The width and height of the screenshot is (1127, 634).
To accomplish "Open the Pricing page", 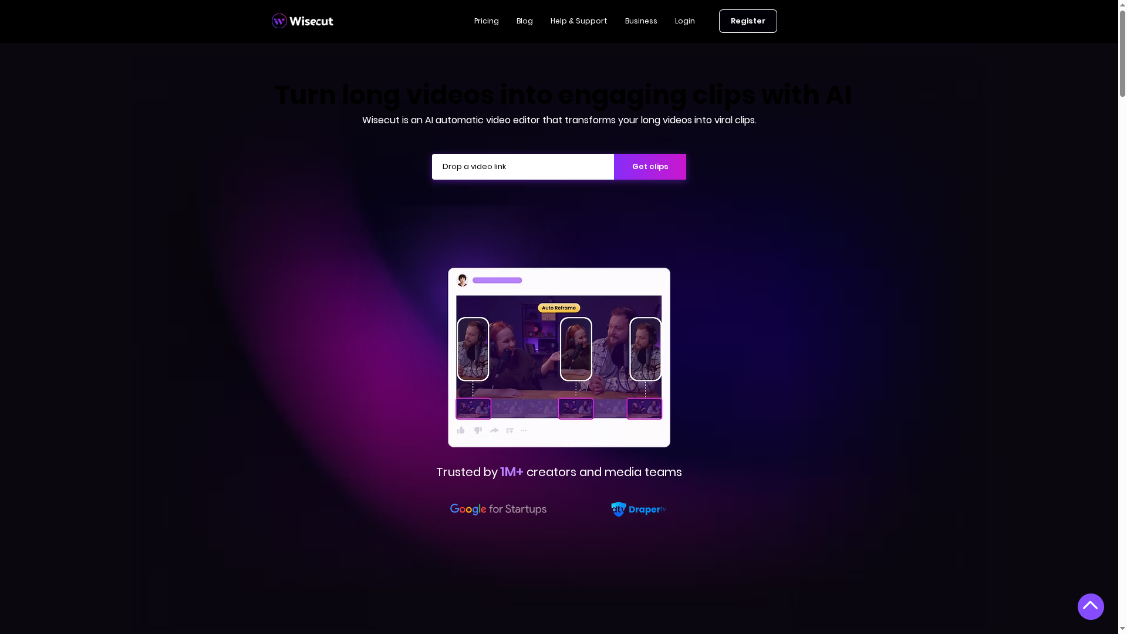I will tap(487, 21).
